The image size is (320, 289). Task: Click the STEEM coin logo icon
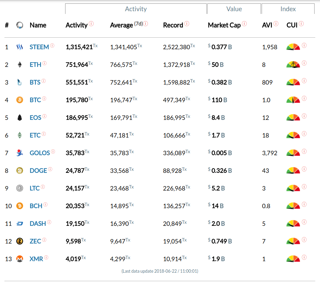click(20, 47)
